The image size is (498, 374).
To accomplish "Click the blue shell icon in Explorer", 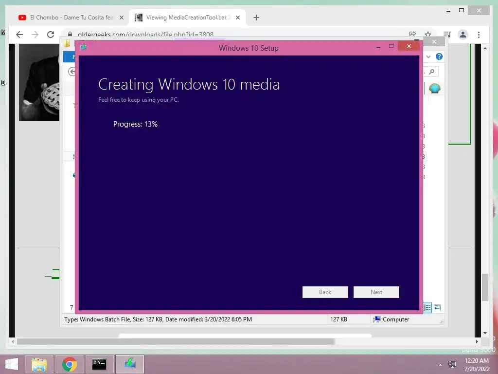I will pyautogui.click(x=434, y=89).
